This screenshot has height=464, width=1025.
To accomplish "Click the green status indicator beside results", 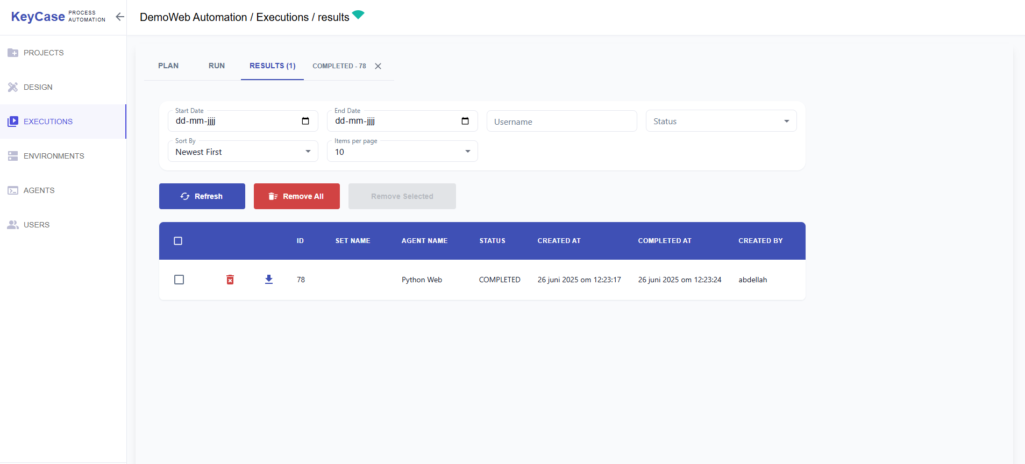I will [x=358, y=15].
